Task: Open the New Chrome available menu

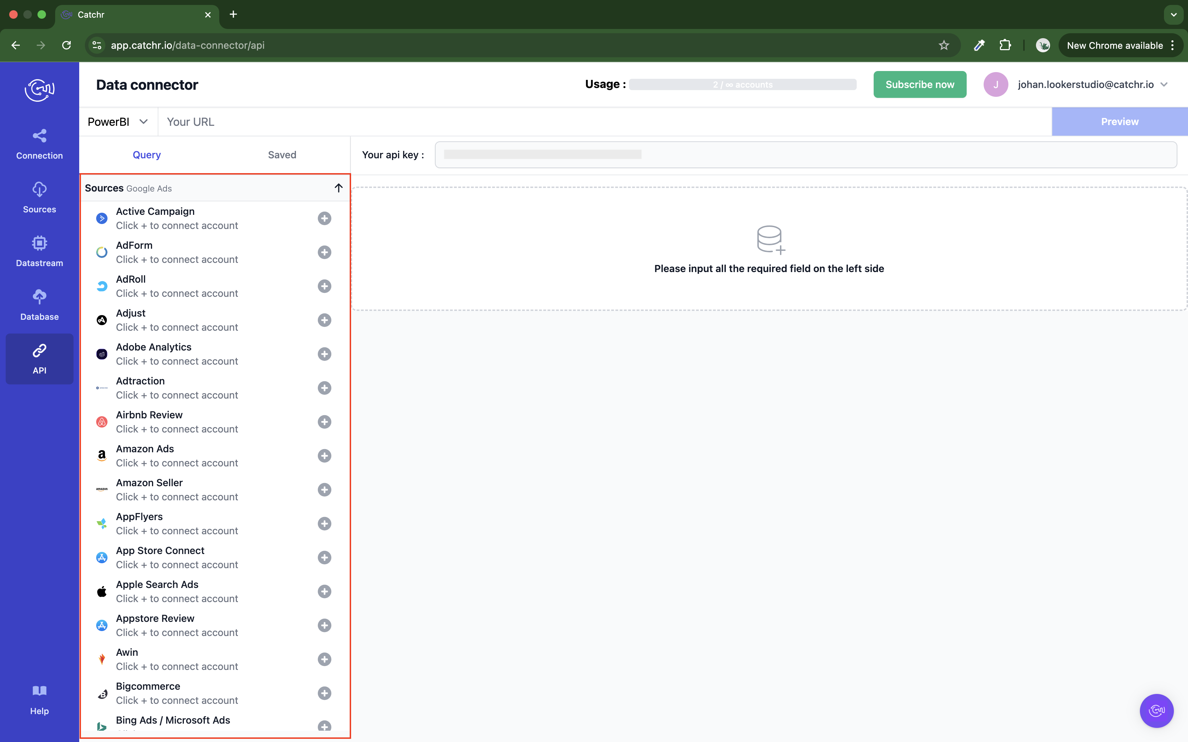Action: click(x=1121, y=45)
